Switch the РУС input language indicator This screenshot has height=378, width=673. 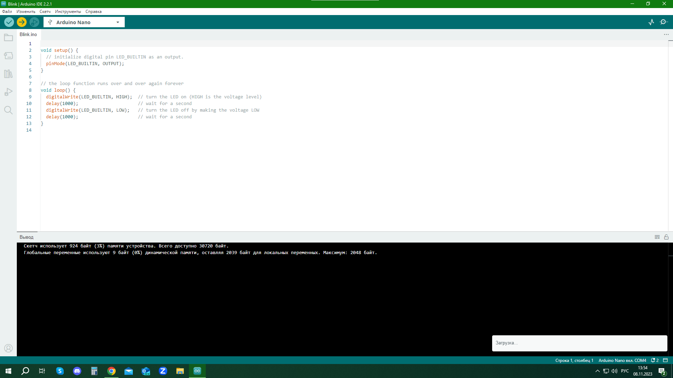coord(625,371)
